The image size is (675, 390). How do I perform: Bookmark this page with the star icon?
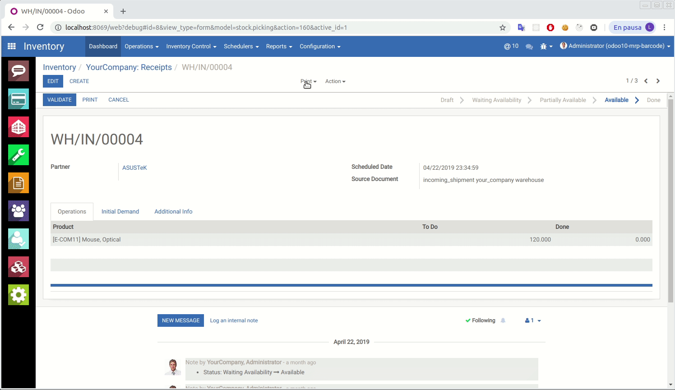[x=502, y=28]
